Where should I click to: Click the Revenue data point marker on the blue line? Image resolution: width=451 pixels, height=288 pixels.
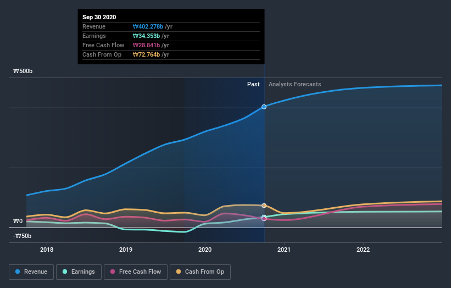click(264, 107)
